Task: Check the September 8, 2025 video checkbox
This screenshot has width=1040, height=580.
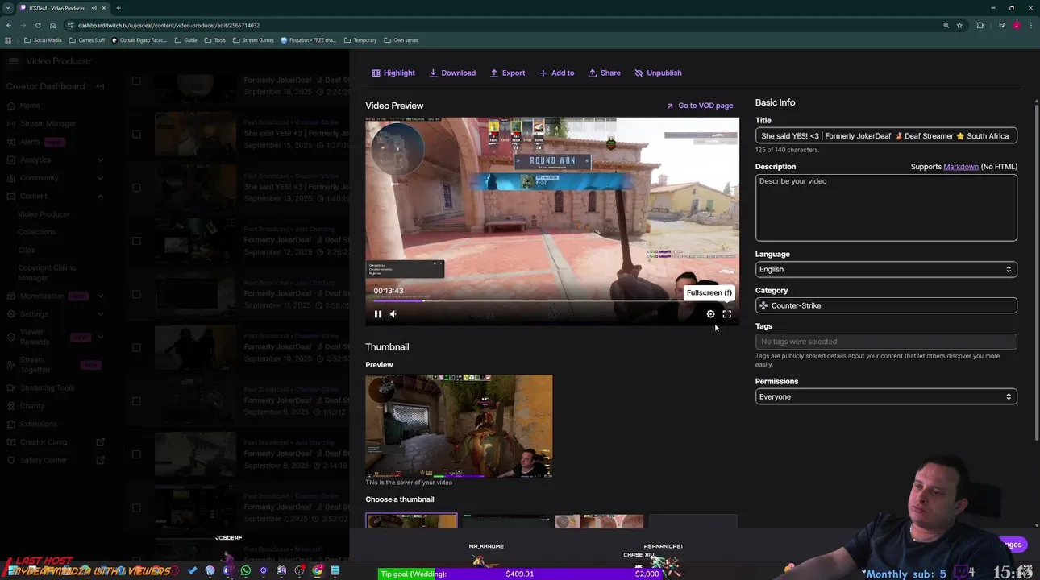Action: (136, 454)
